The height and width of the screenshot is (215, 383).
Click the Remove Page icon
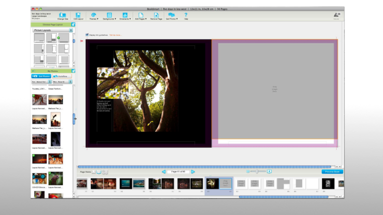pos(156,16)
